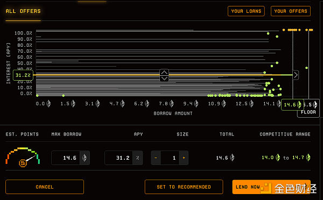Click the right arrow handle beside the chart

pyautogui.click(x=296, y=75)
